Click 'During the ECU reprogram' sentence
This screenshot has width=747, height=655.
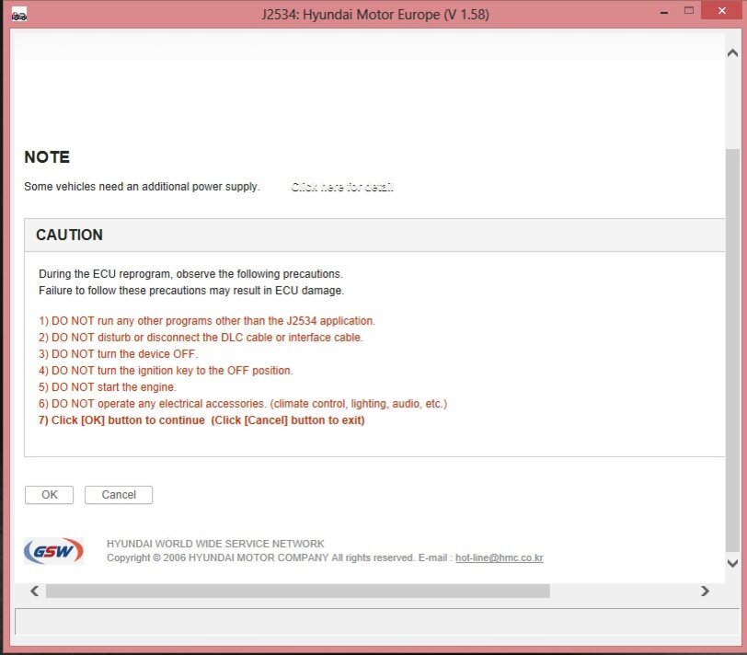click(190, 274)
